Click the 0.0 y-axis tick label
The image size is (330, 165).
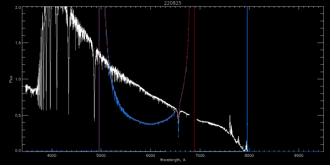18,151
